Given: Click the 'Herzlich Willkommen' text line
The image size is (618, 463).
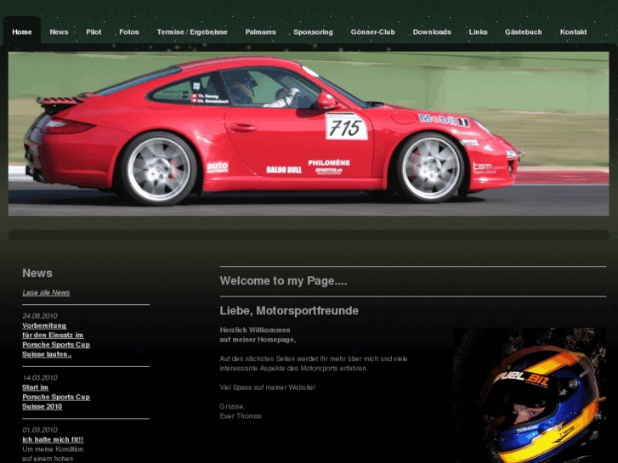Looking at the screenshot, I should [x=255, y=330].
